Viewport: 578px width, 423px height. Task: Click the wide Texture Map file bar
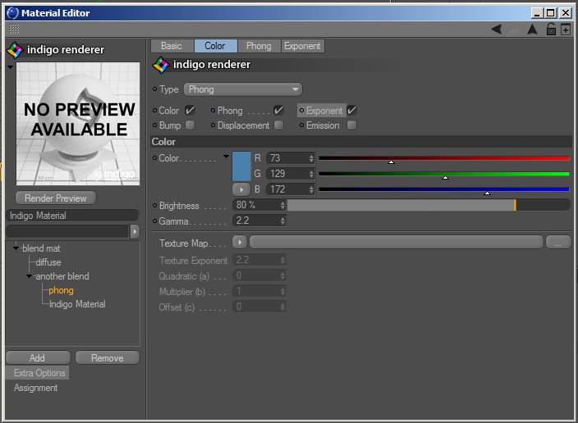(397, 242)
